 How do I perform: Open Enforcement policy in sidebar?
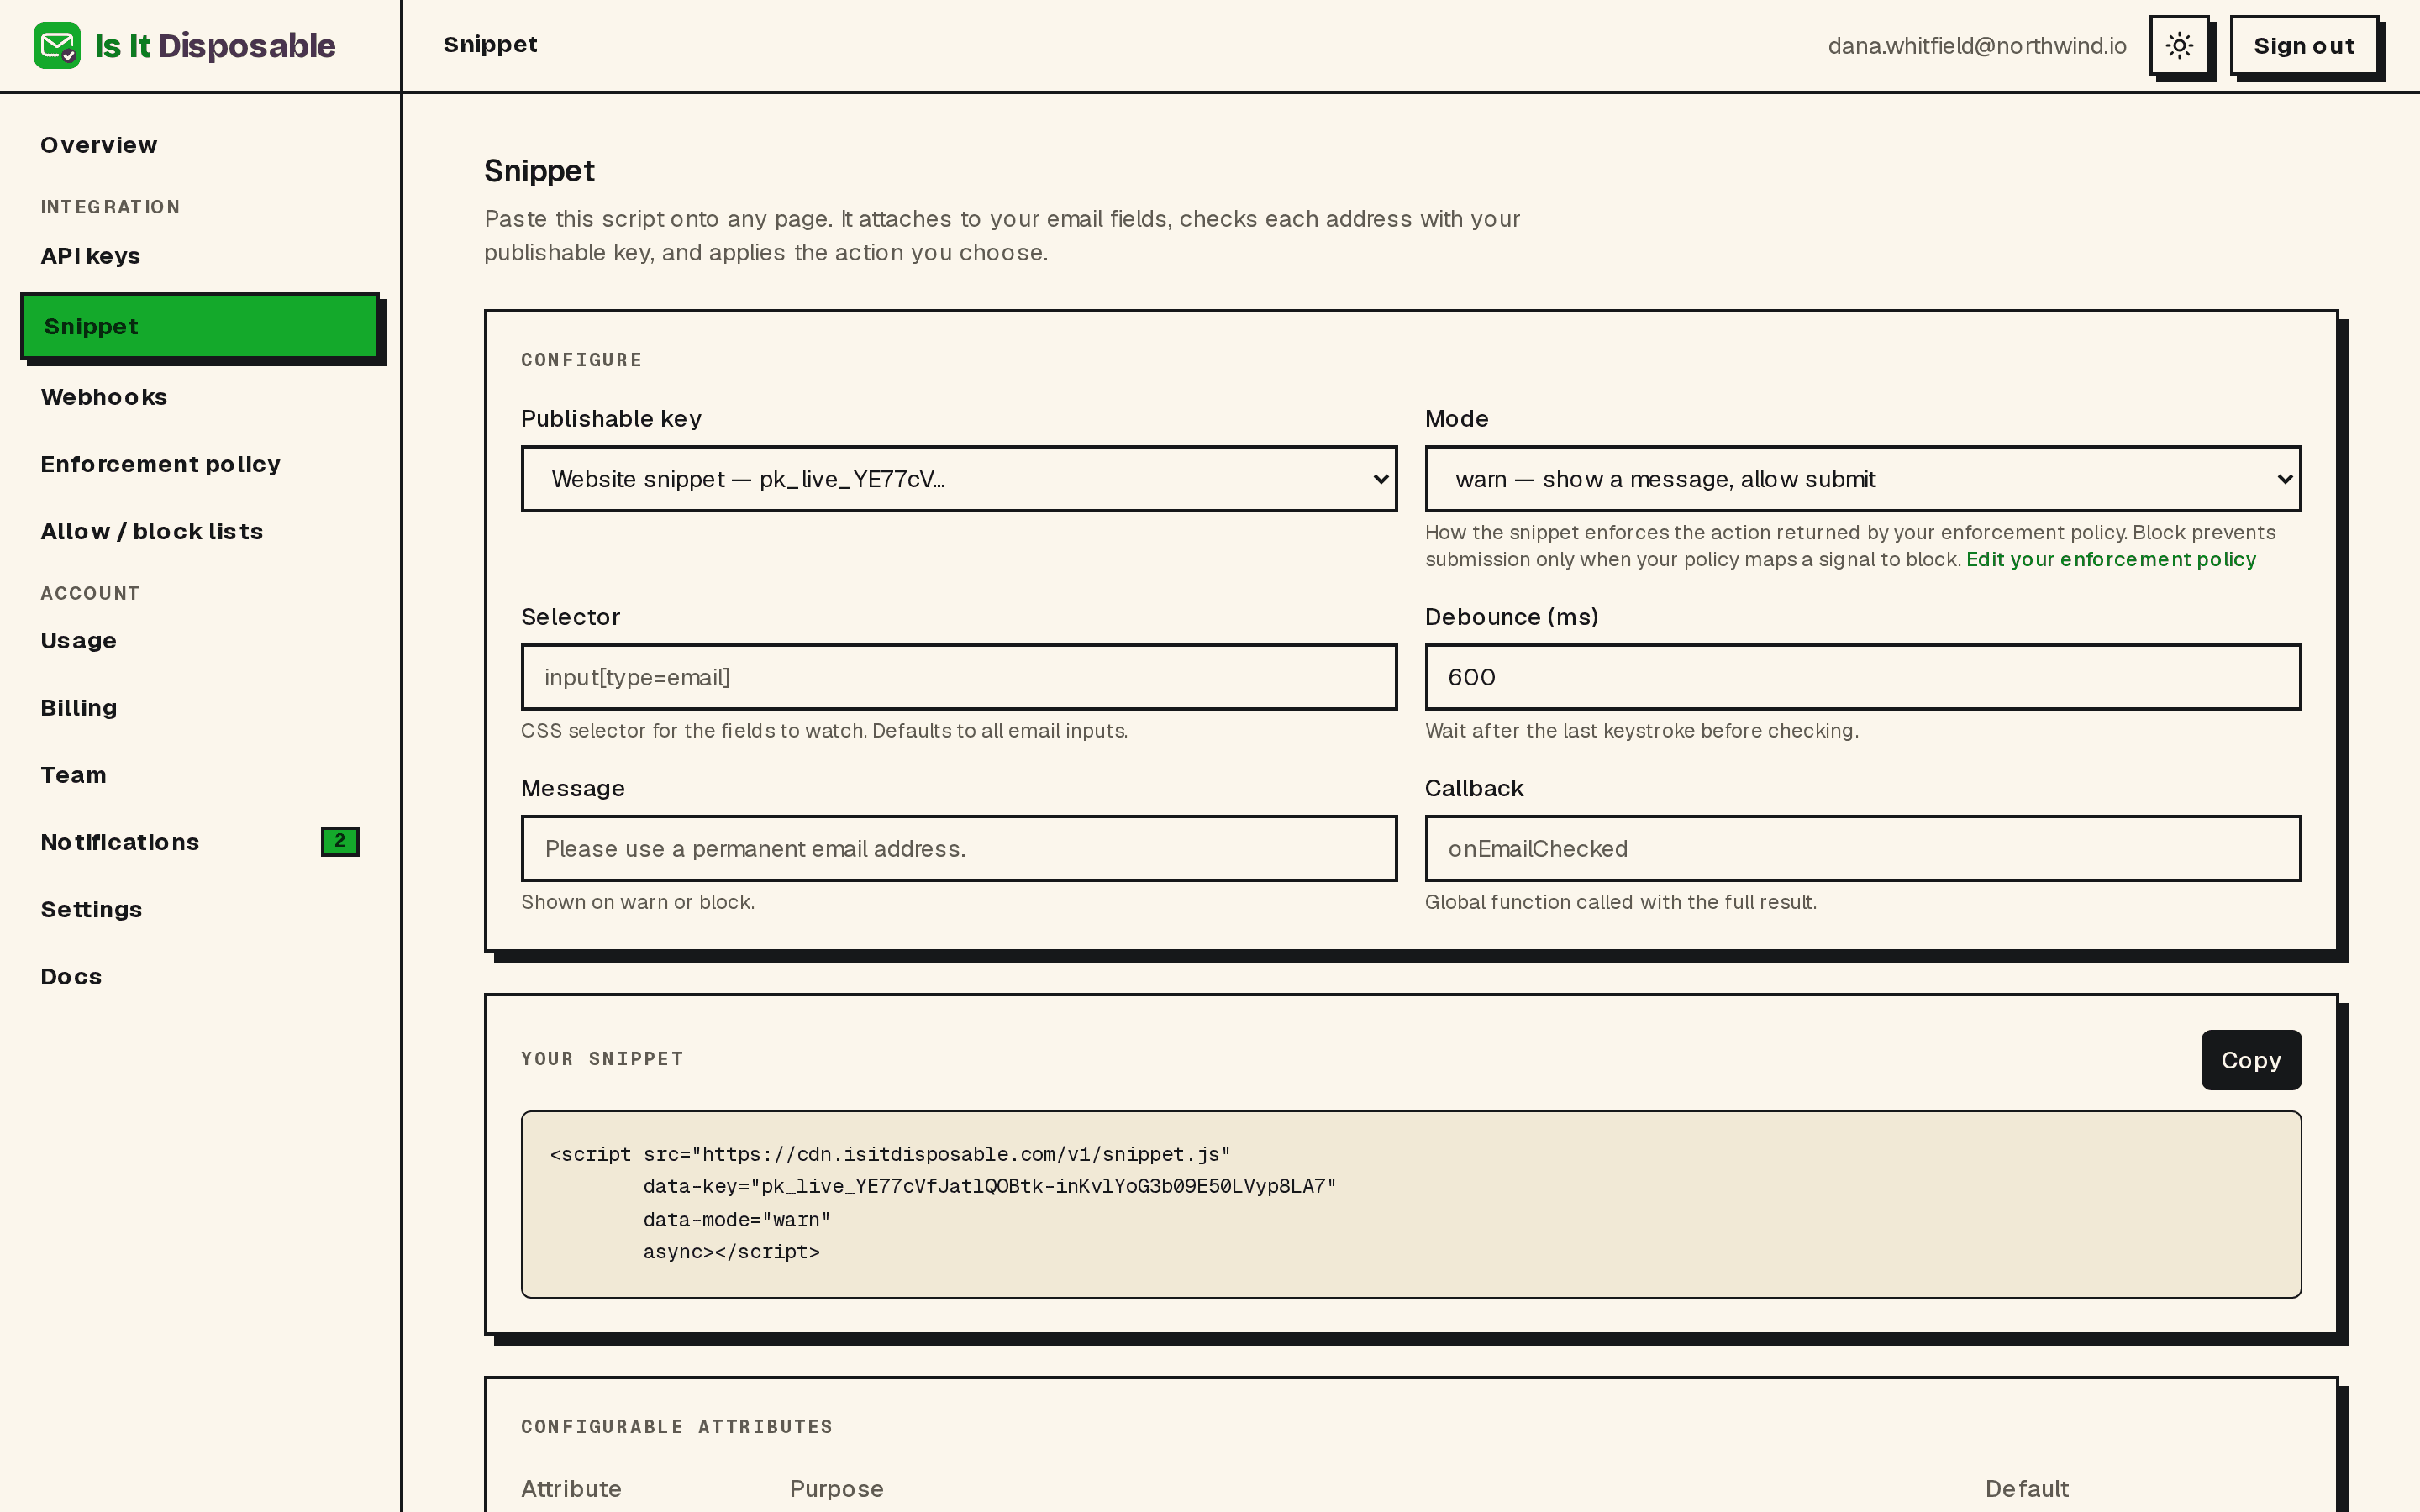(160, 464)
